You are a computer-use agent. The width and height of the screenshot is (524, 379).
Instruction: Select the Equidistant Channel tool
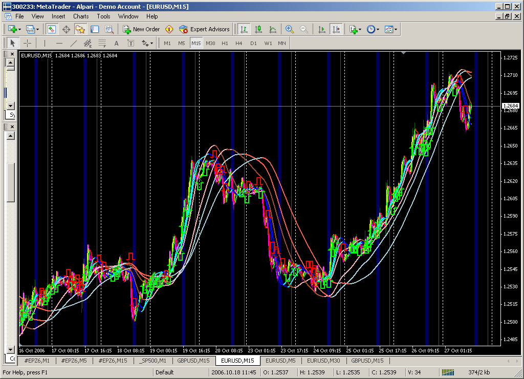[x=88, y=43]
